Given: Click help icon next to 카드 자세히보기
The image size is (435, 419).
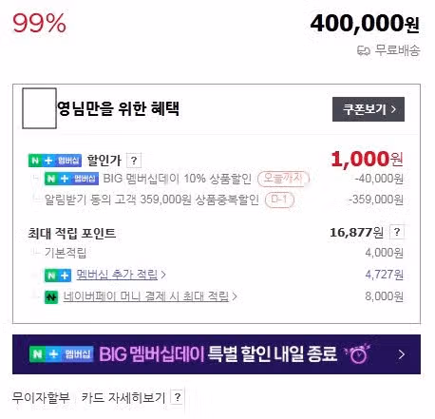Looking at the screenshot, I should tap(178, 397).
